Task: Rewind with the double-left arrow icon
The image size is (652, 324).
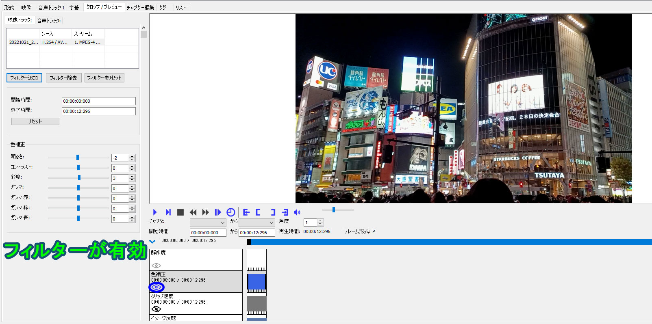Action: (x=193, y=212)
